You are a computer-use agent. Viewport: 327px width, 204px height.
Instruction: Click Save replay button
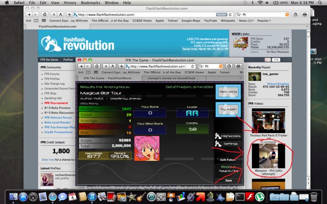[x=228, y=180]
